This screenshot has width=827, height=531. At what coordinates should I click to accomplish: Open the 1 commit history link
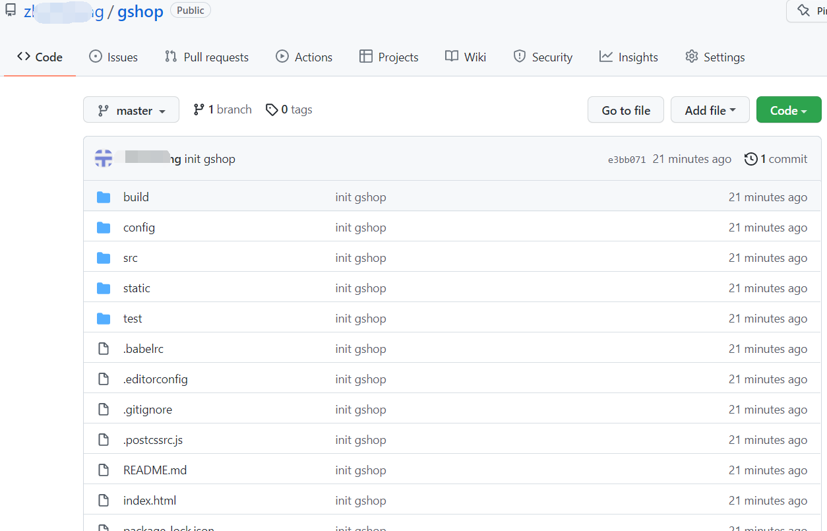(776, 159)
